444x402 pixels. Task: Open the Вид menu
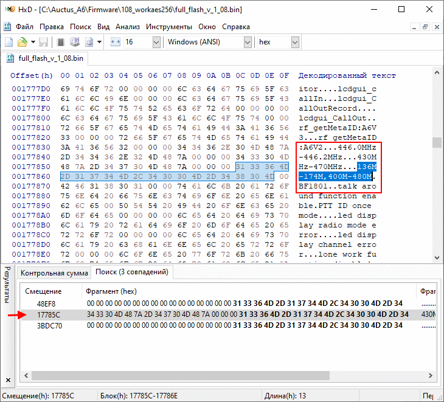(103, 27)
